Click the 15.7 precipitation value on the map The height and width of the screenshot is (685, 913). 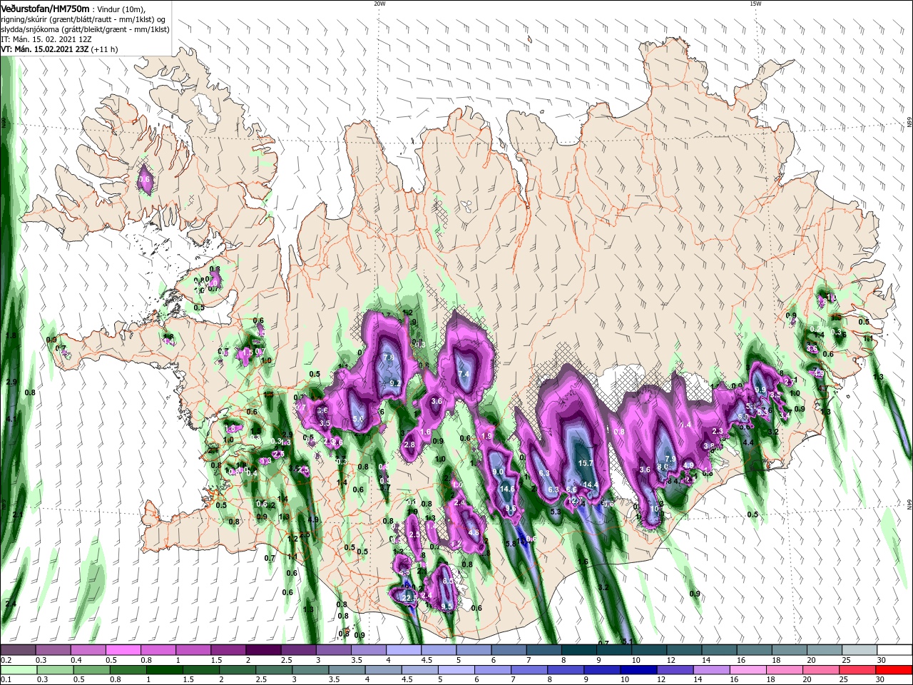[586, 463]
